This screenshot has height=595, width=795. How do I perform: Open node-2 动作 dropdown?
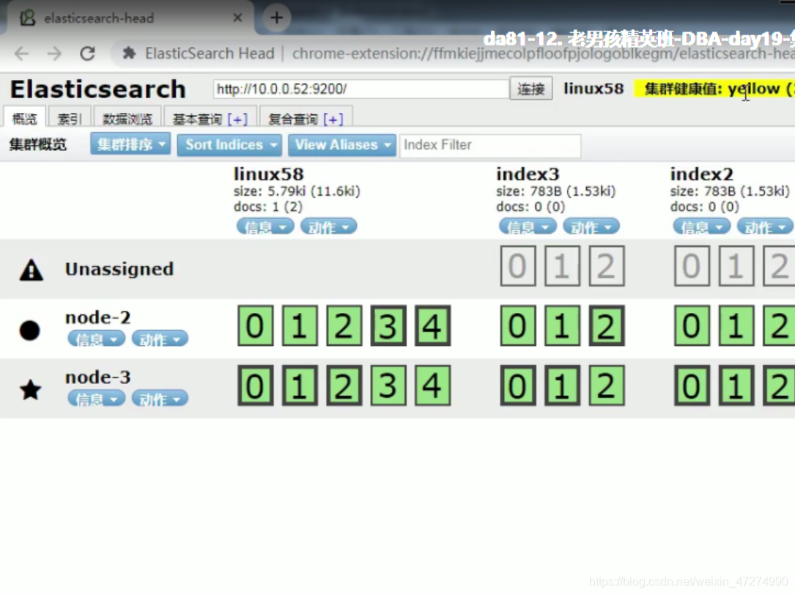point(160,339)
